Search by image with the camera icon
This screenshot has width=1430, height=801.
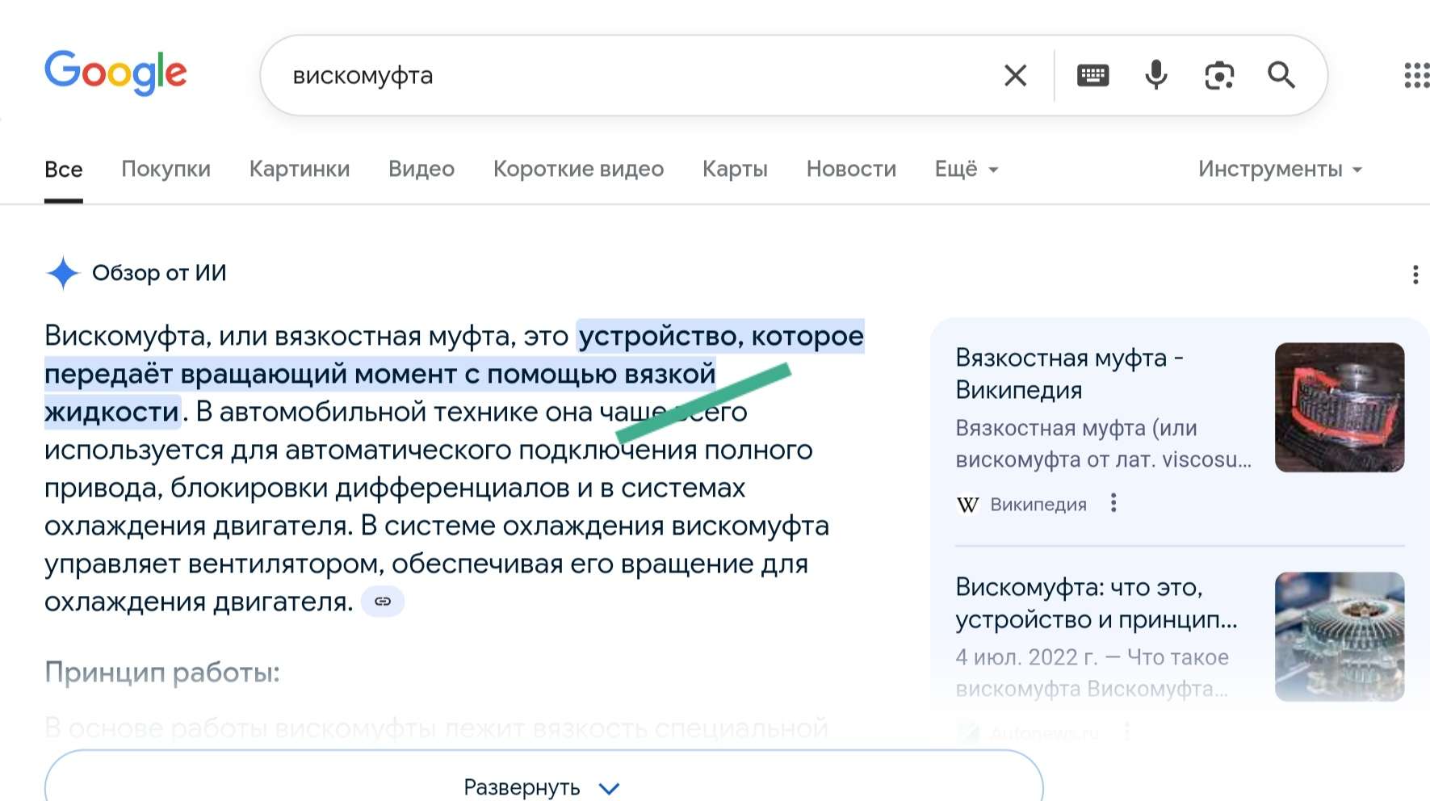(x=1219, y=76)
